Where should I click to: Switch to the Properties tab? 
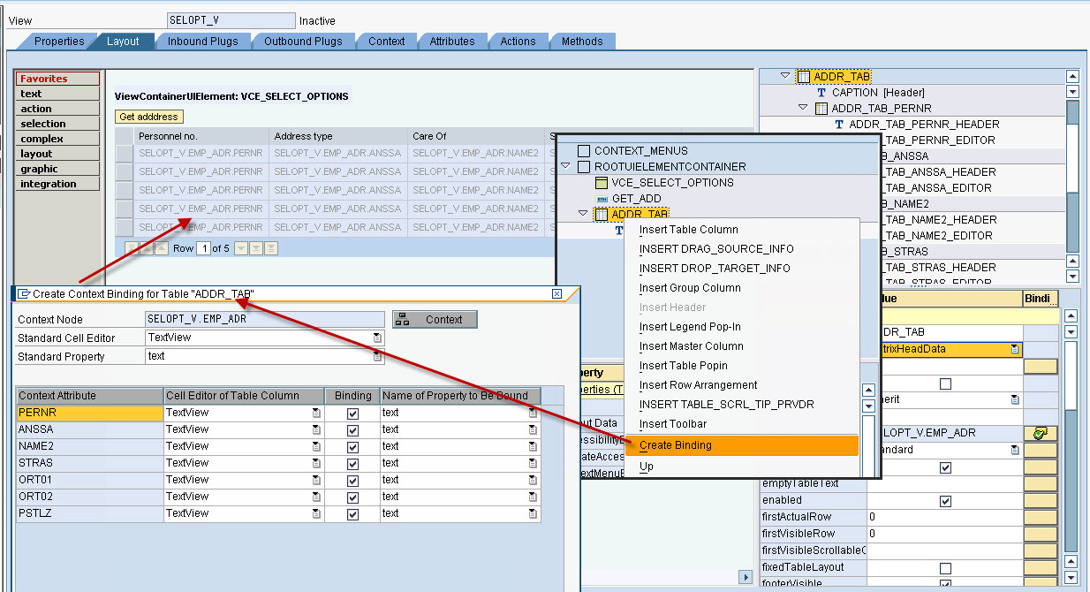[x=59, y=42]
